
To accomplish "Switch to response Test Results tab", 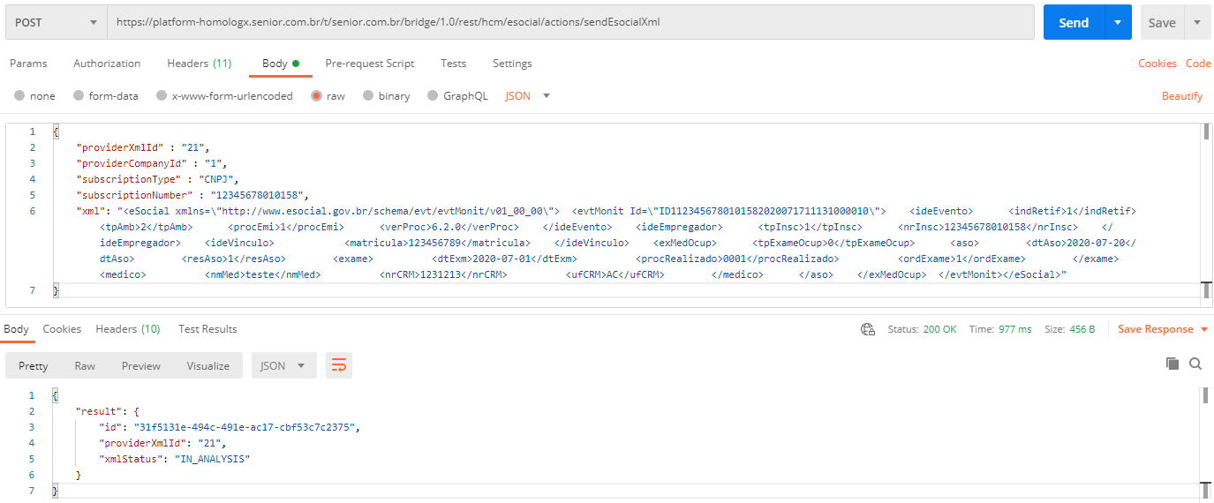I will 207,329.
